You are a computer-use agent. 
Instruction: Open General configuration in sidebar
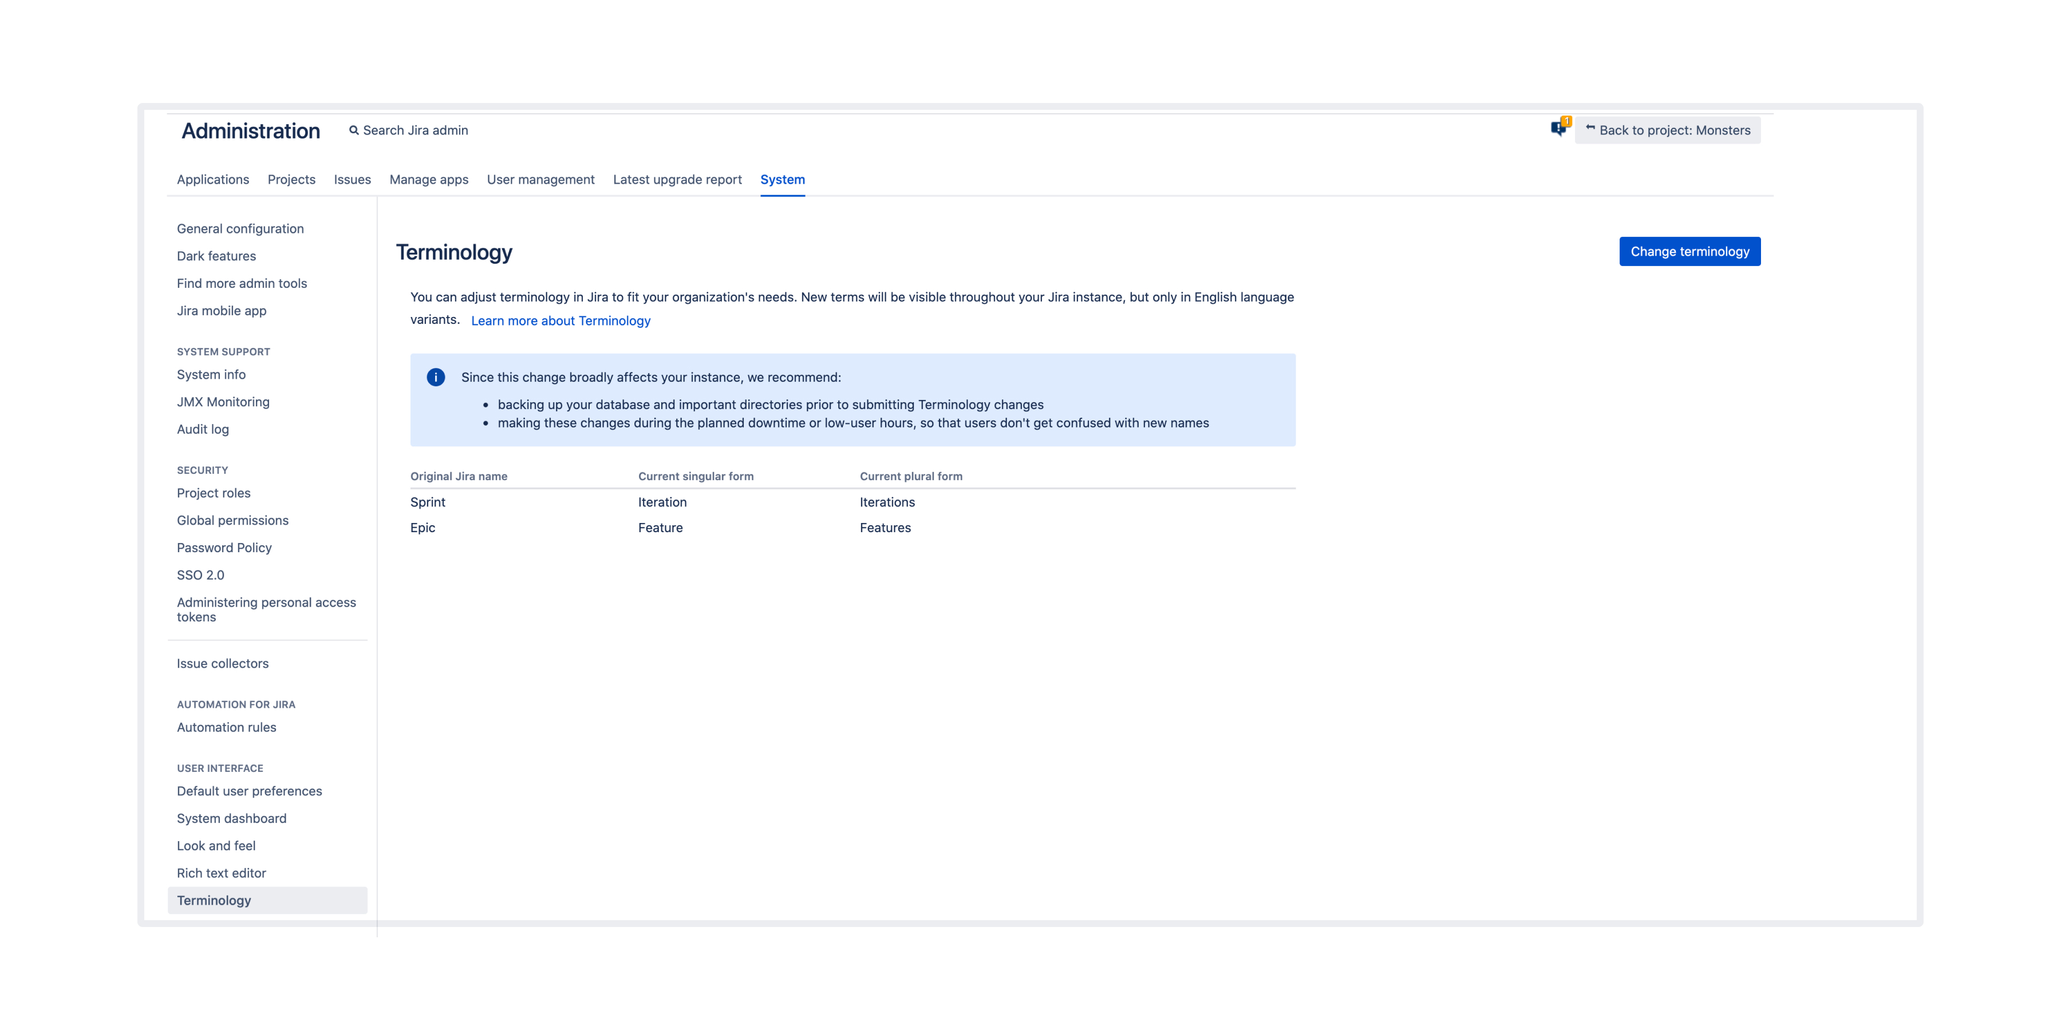240,229
